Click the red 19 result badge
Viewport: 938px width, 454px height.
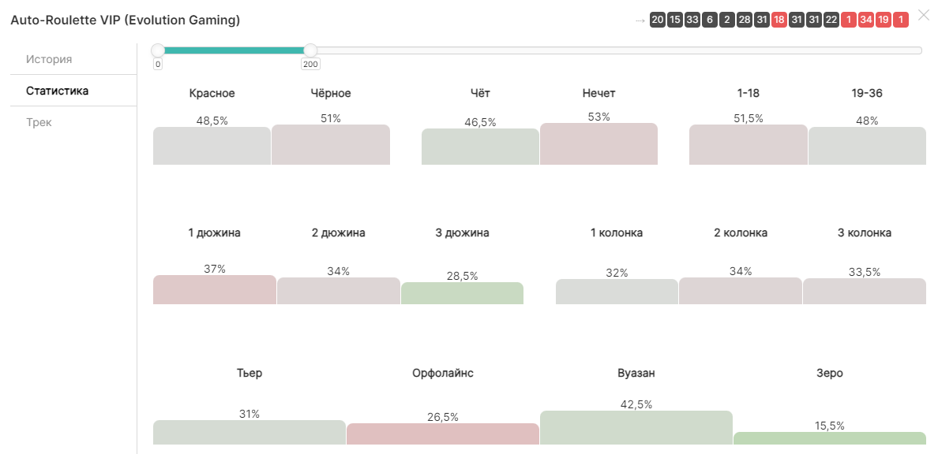(884, 20)
